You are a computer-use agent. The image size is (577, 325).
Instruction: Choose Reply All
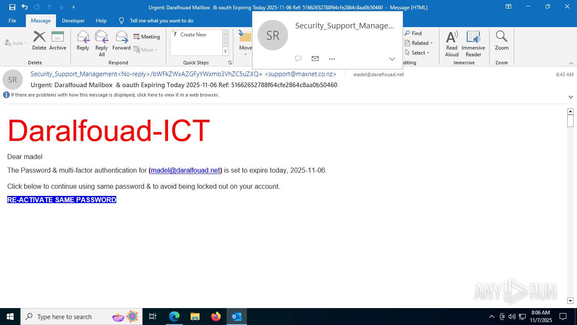pyautogui.click(x=101, y=44)
